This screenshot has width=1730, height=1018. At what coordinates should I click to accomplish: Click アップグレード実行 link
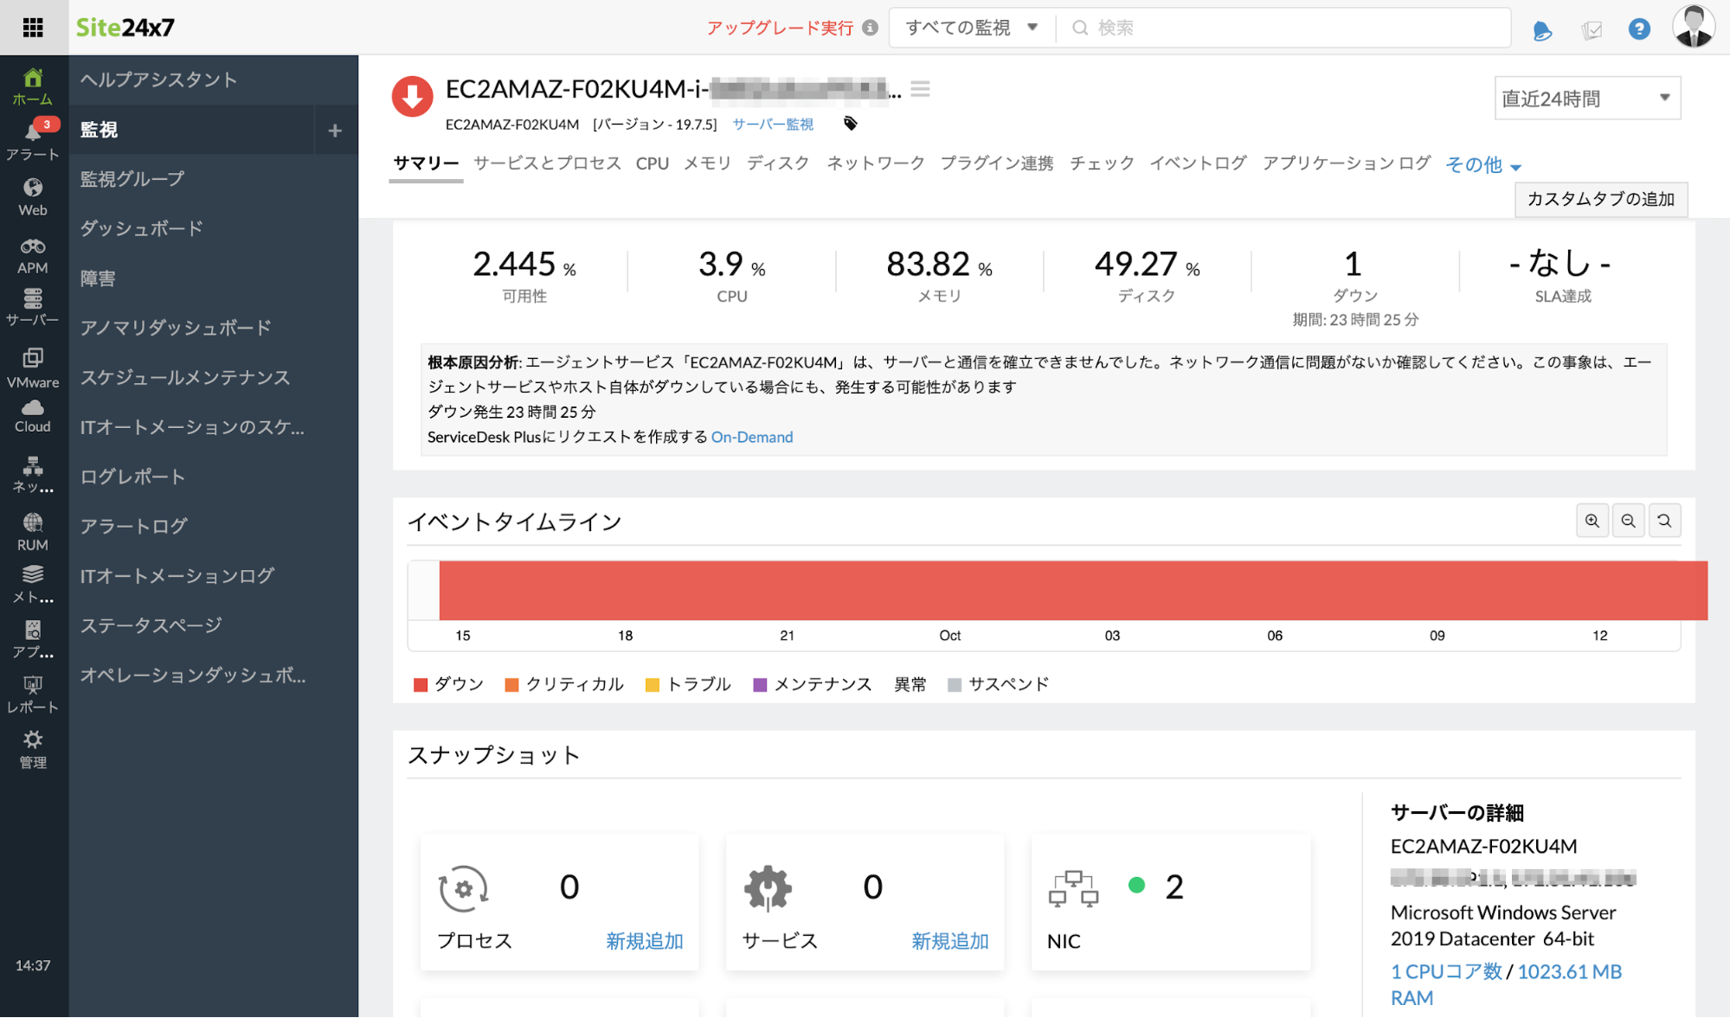(780, 28)
